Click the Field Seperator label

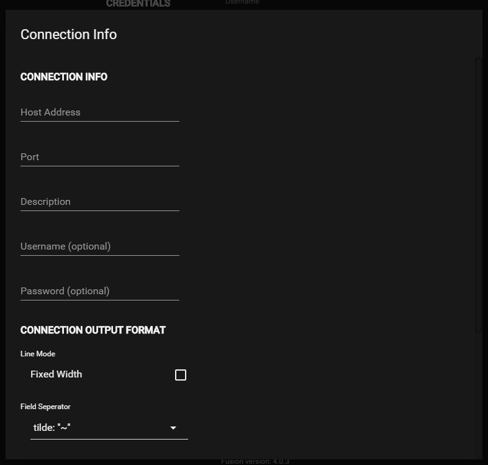tap(45, 407)
